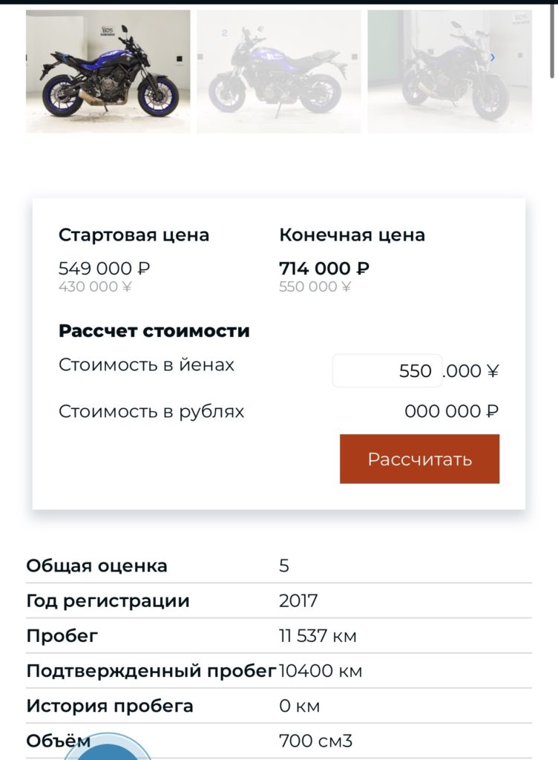Click the 714 000 ₽ final price
The width and height of the screenshot is (558, 760).
click(x=324, y=268)
